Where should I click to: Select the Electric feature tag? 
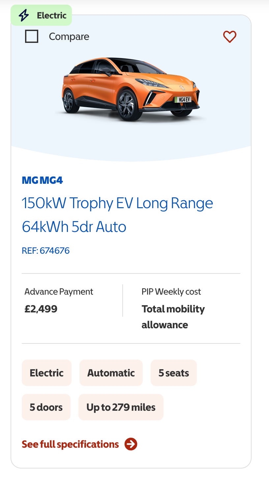(x=46, y=373)
